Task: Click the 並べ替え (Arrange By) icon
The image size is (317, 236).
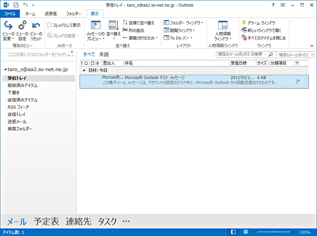Action: (x=113, y=26)
